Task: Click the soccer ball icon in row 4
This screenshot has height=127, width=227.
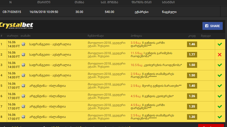Action: point(24,75)
